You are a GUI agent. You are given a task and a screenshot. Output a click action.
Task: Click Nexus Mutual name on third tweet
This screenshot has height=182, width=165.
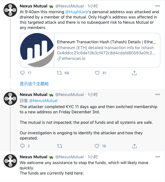(x=34, y=157)
